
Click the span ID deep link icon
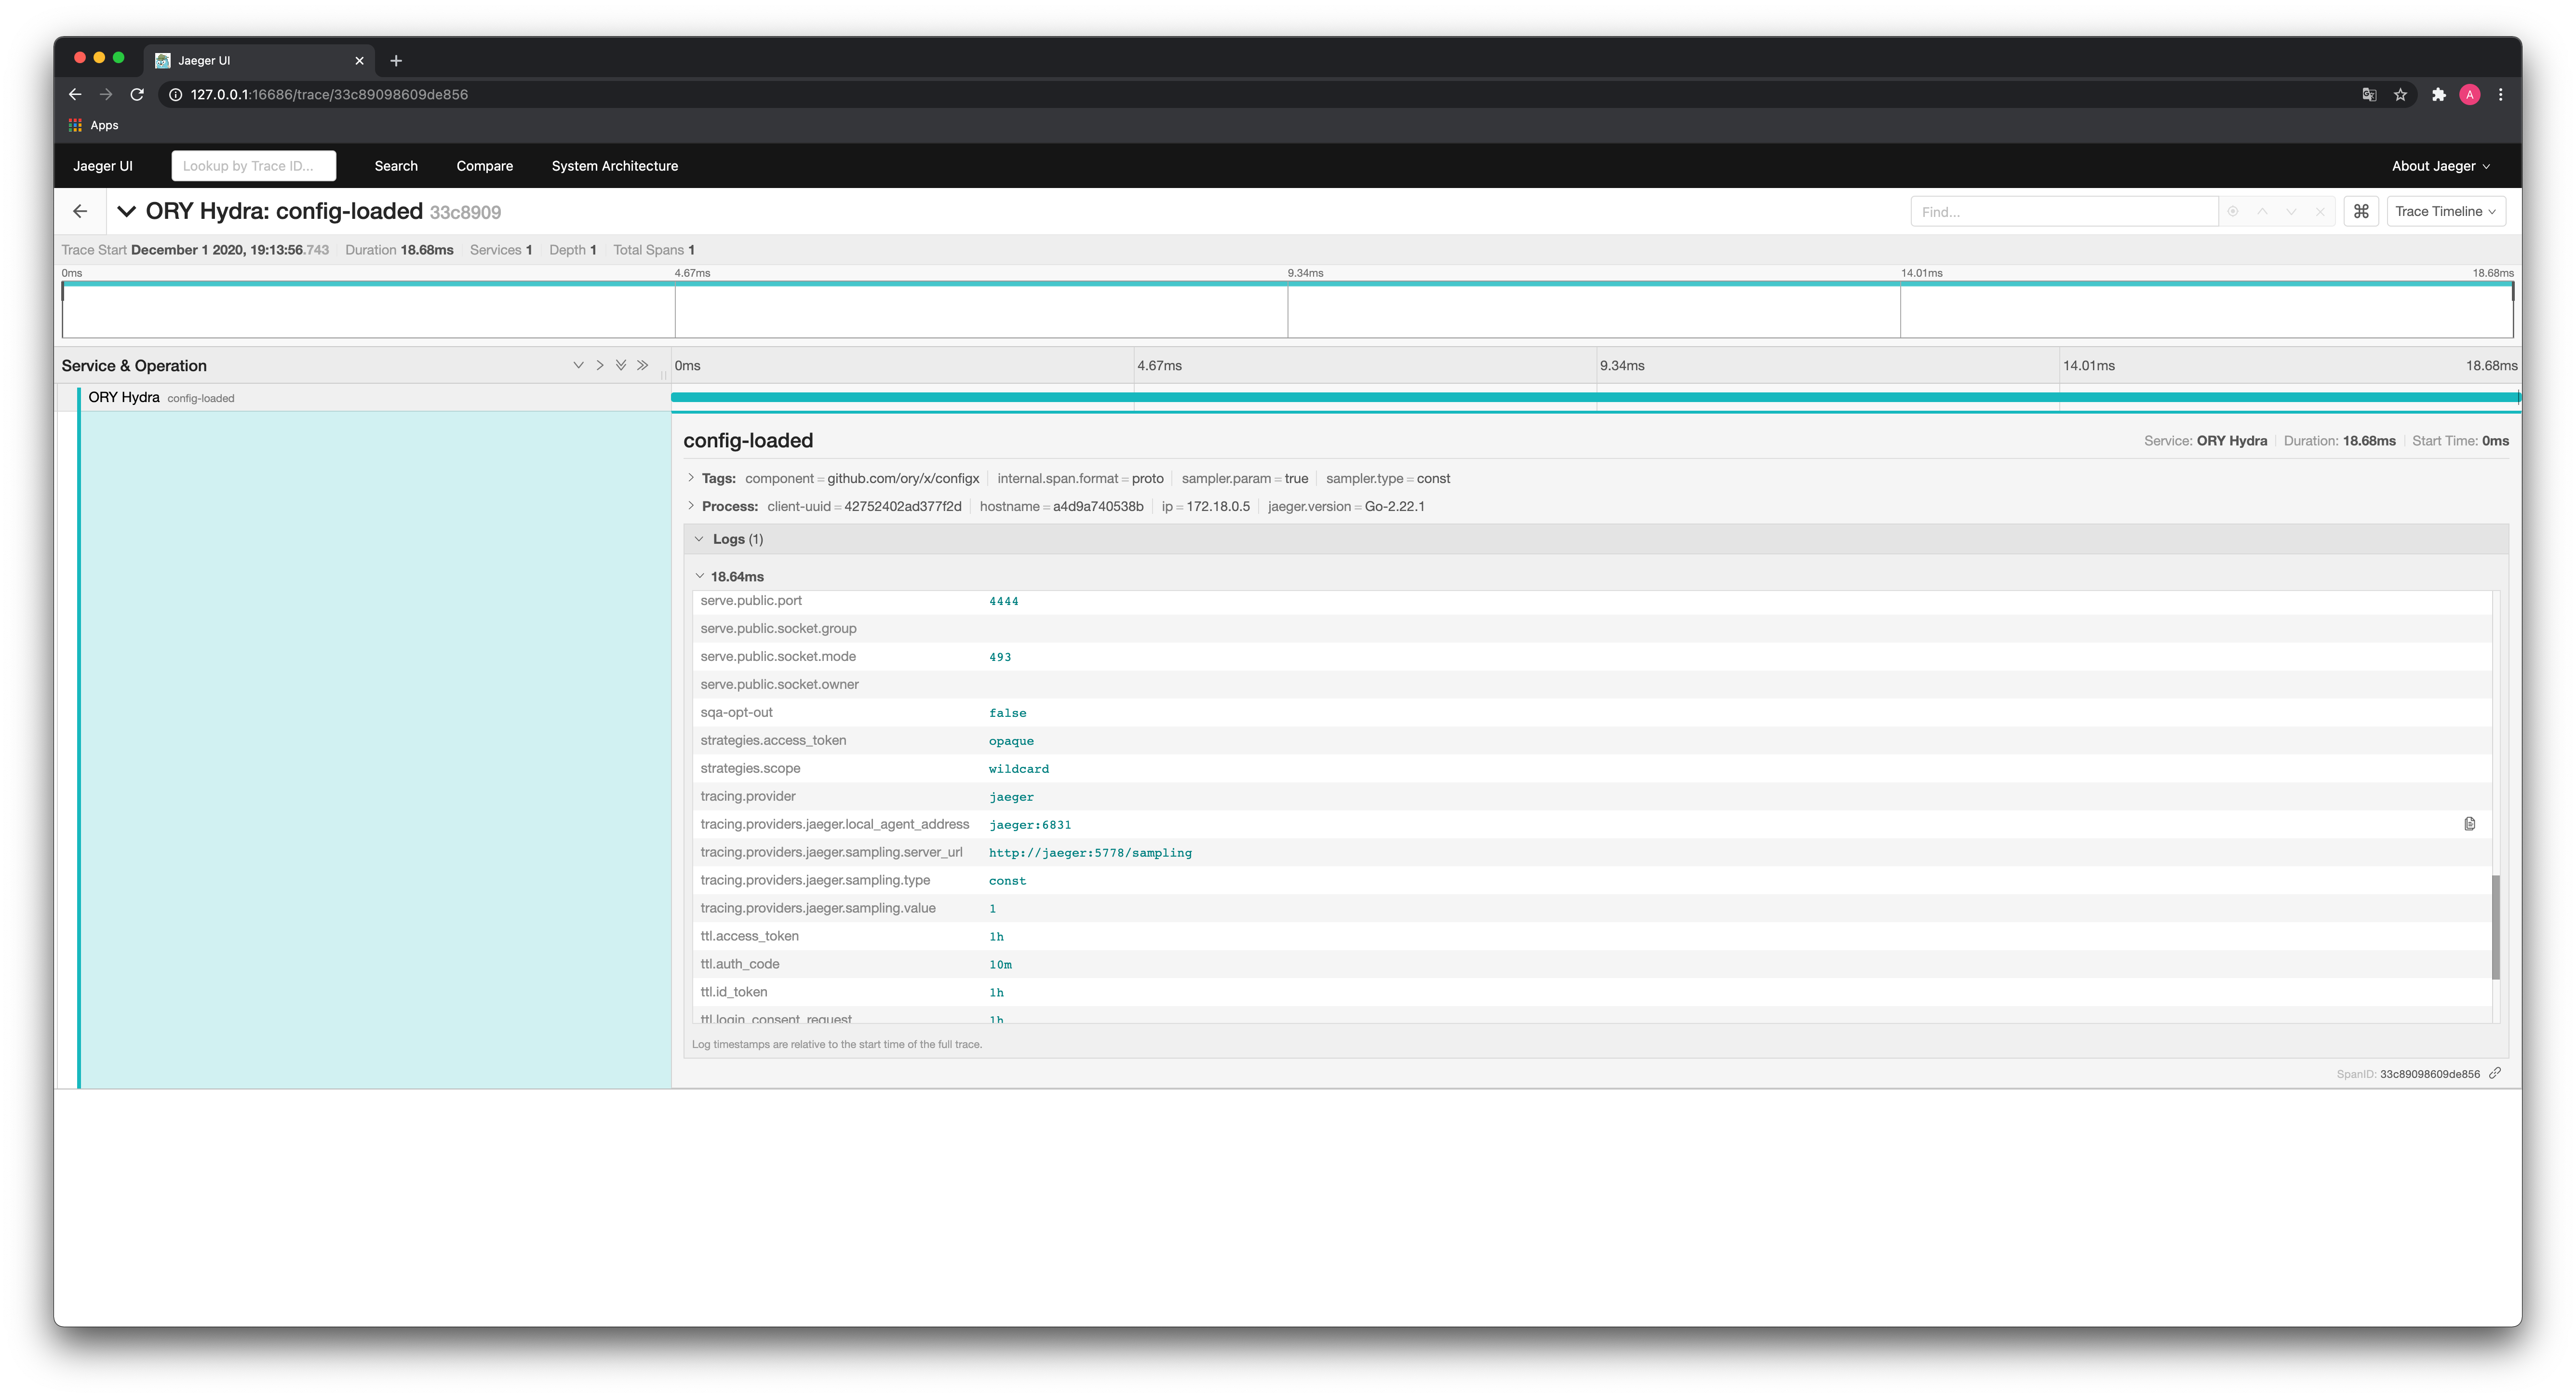tap(2495, 1073)
